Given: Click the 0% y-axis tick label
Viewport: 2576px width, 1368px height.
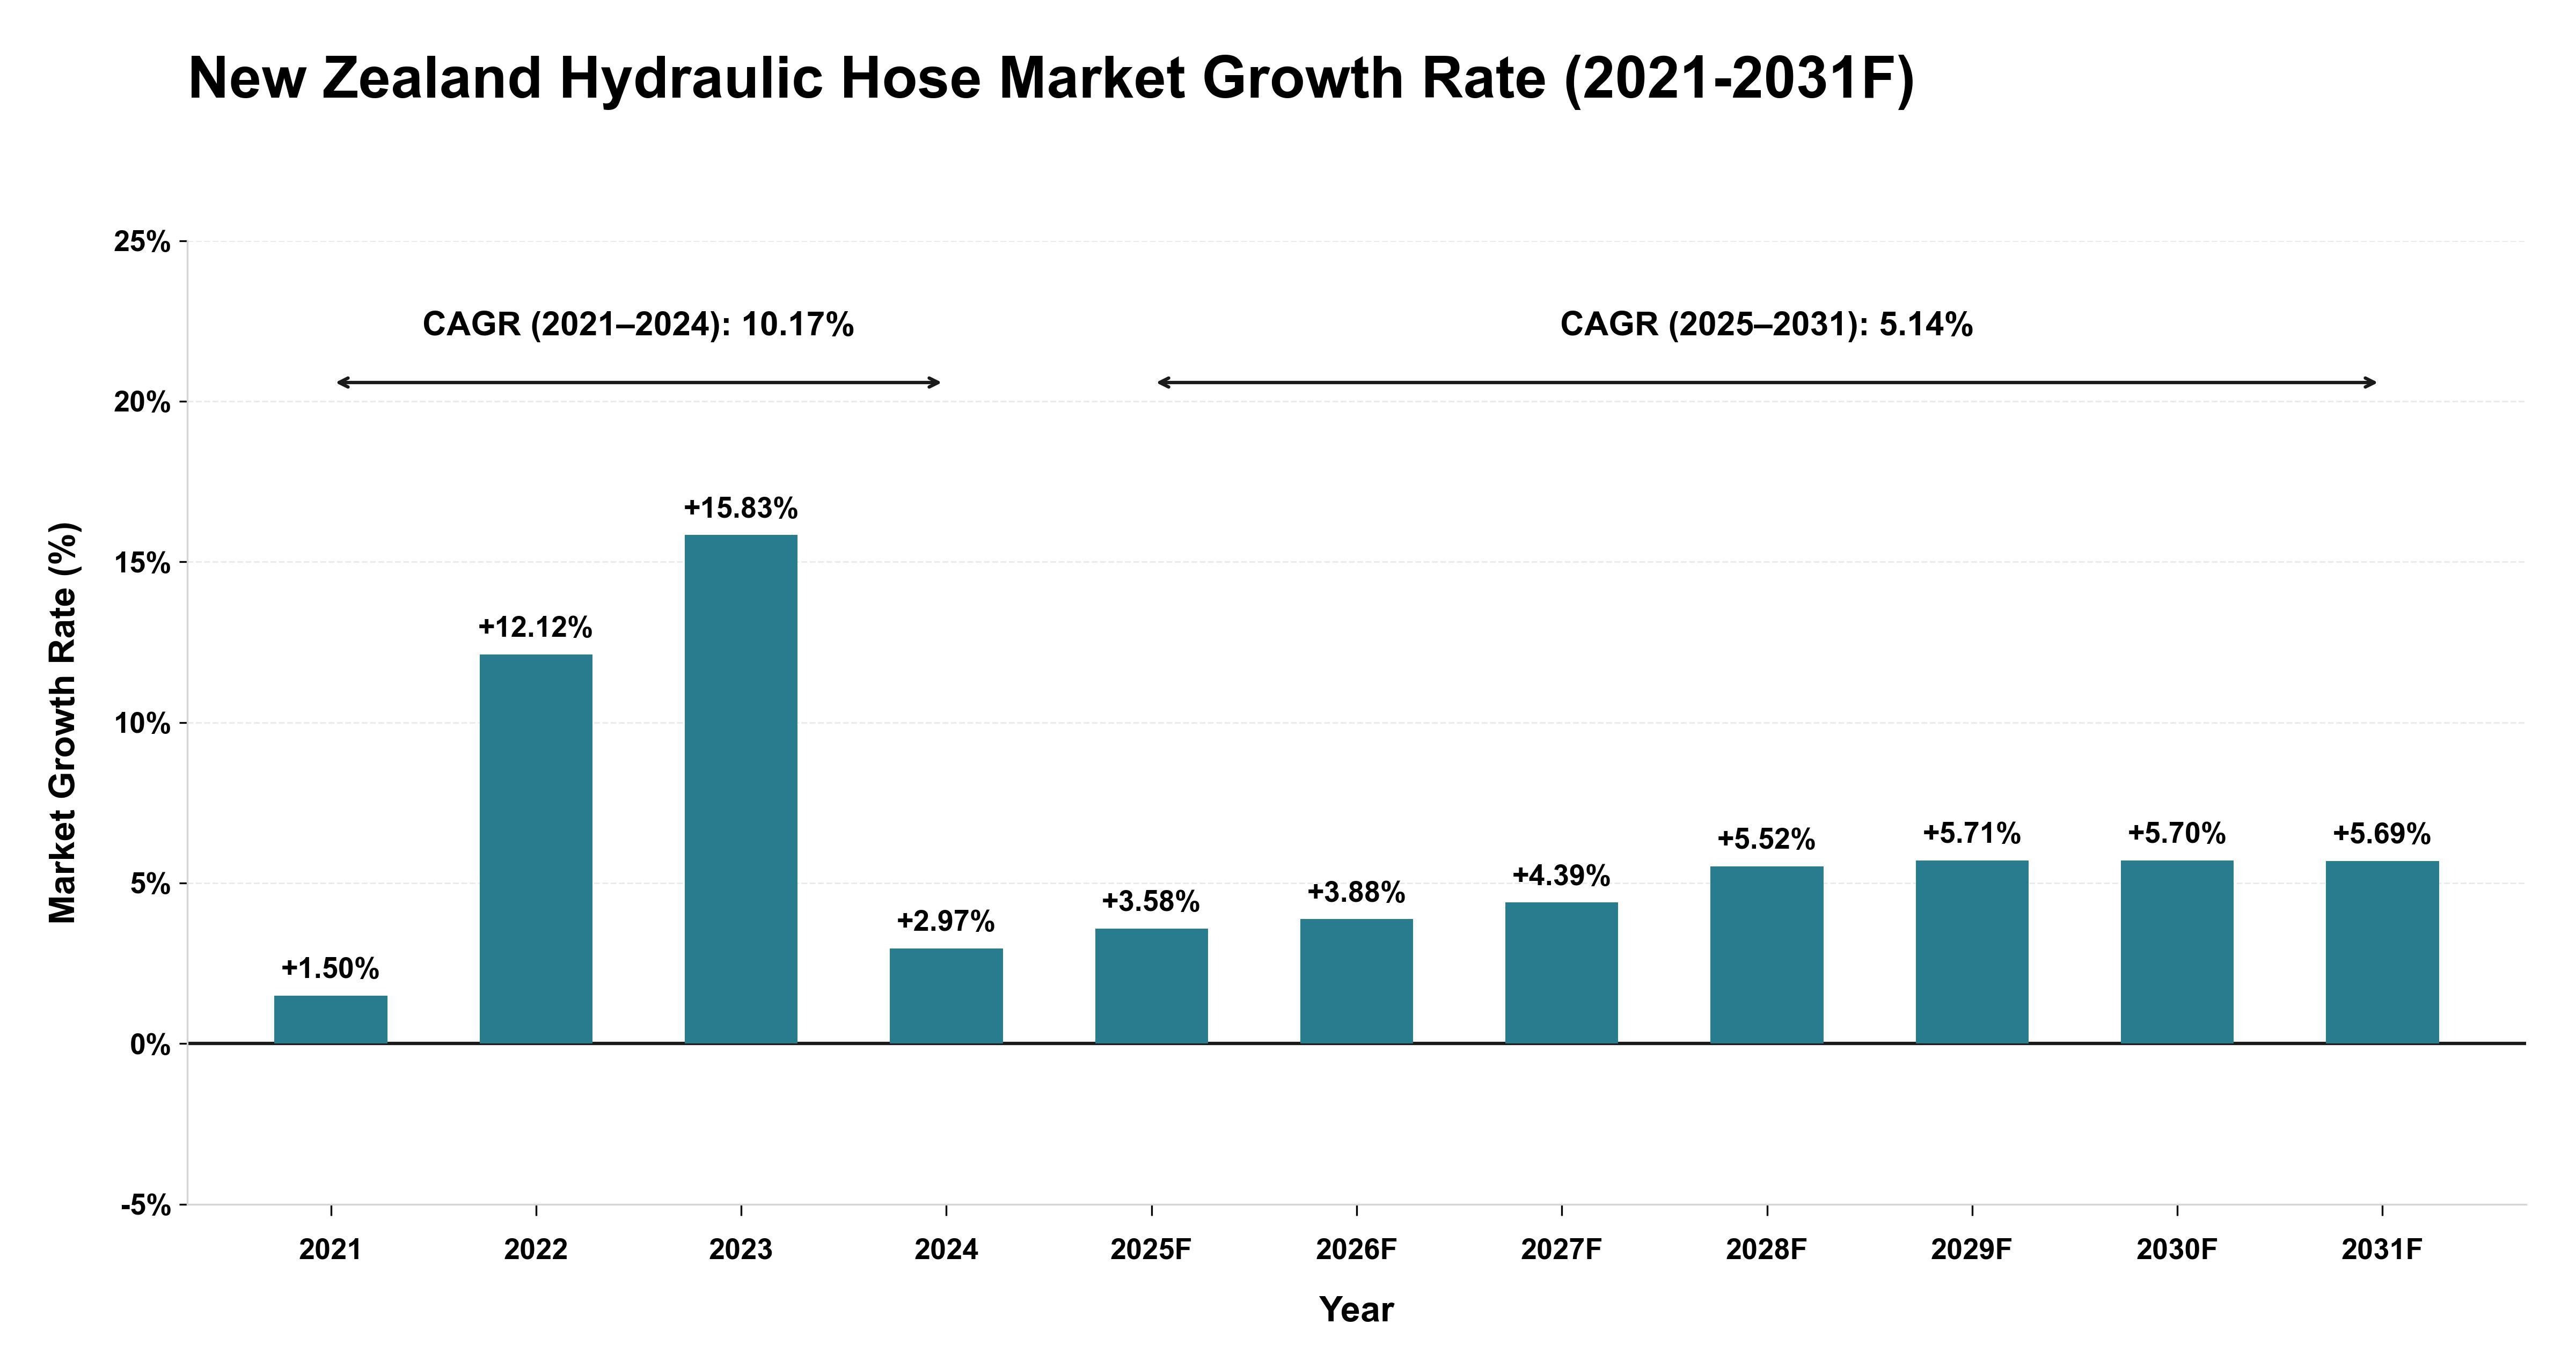Looking at the screenshot, I should pos(150,1045).
